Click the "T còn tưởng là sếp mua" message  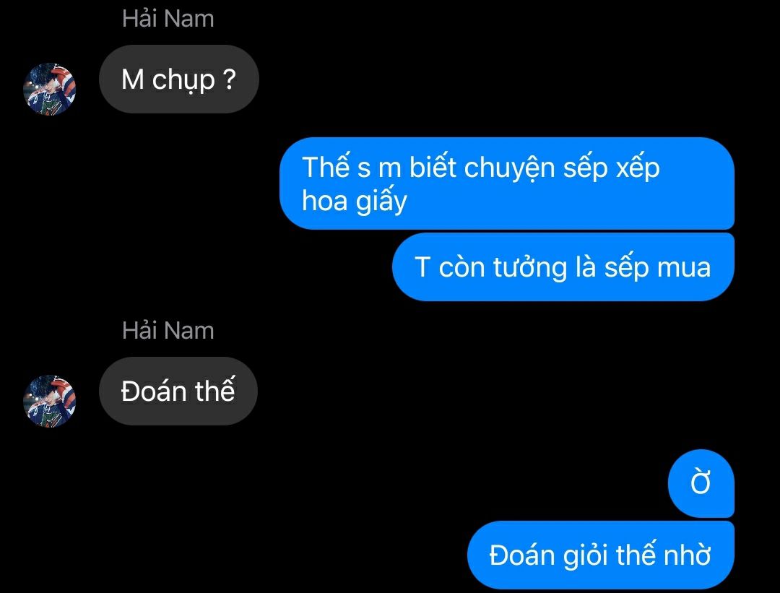click(563, 267)
